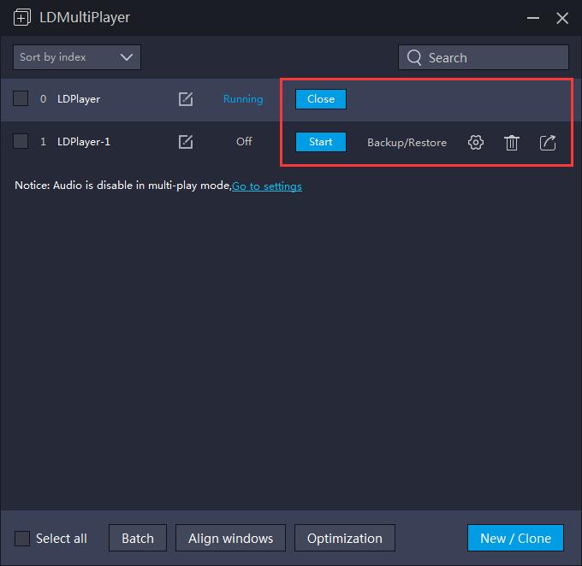Click into the Search field
The width and height of the screenshot is (582, 566).
[x=484, y=57]
